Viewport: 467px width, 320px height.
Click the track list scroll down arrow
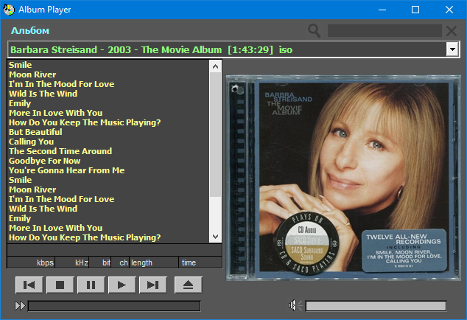216,237
